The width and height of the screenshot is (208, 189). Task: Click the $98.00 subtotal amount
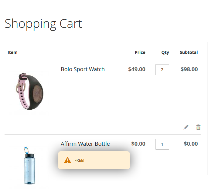[x=189, y=69]
